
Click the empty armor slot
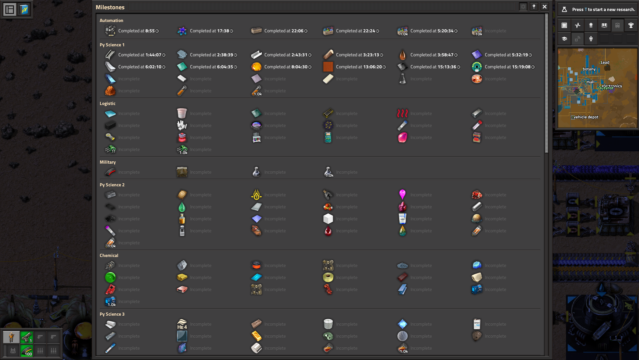click(13, 351)
